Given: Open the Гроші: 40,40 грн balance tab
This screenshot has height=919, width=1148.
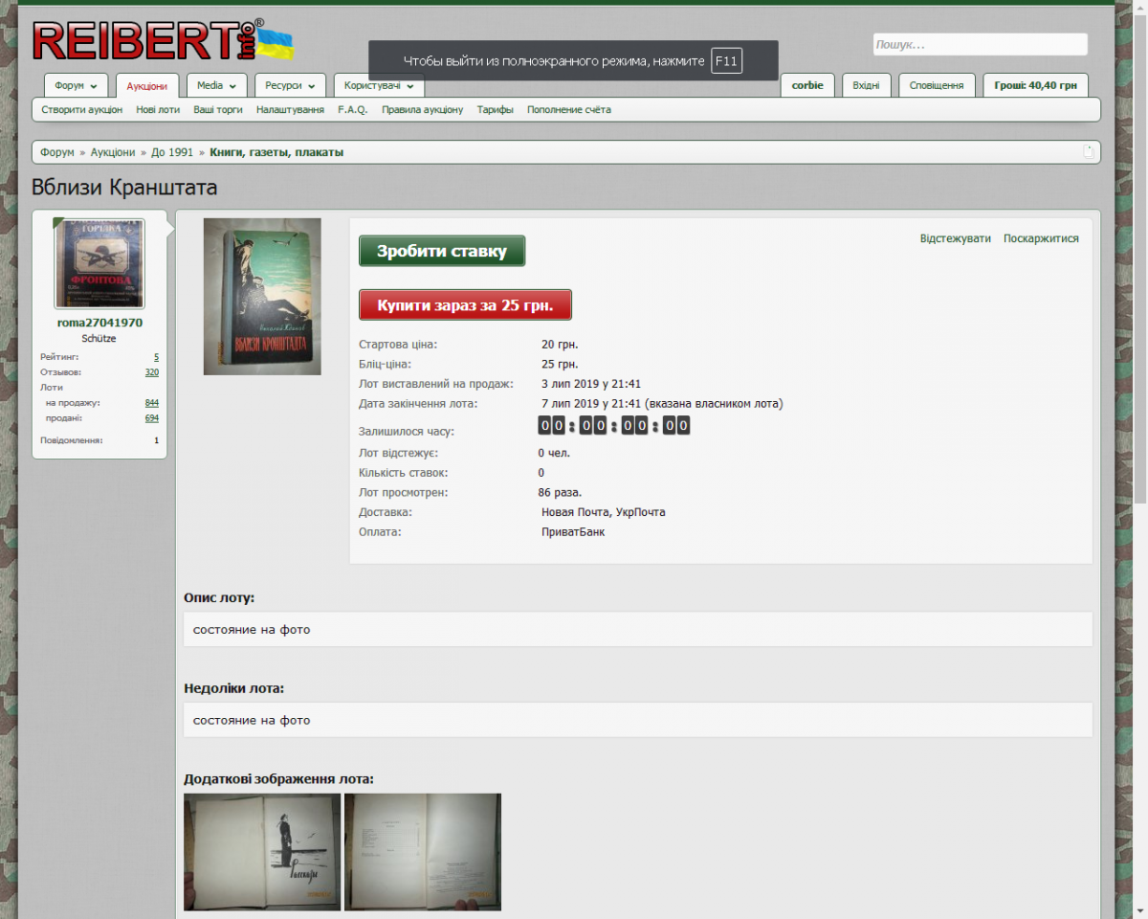Looking at the screenshot, I should [x=1035, y=85].
